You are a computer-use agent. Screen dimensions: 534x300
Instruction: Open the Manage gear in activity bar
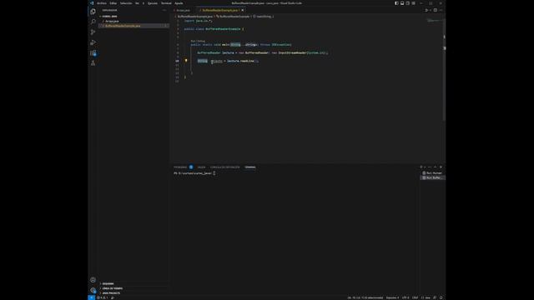click(93, 290)
